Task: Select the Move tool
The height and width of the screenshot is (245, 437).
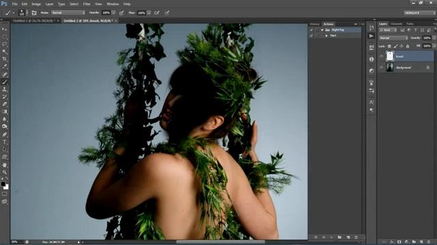Action: pos(5,29)
